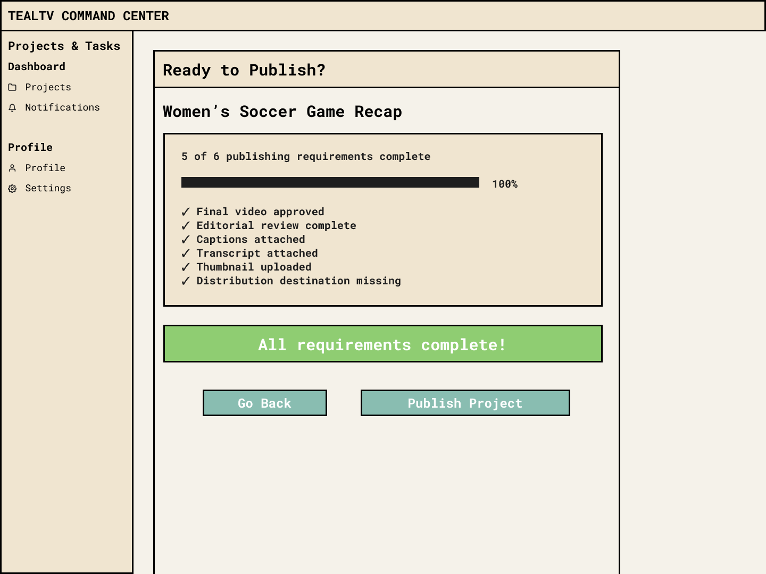Image resolution: width=766 pixels, height=574 pixels.
Task: Click the 'Final video approved' requirement
Action: 260,212
